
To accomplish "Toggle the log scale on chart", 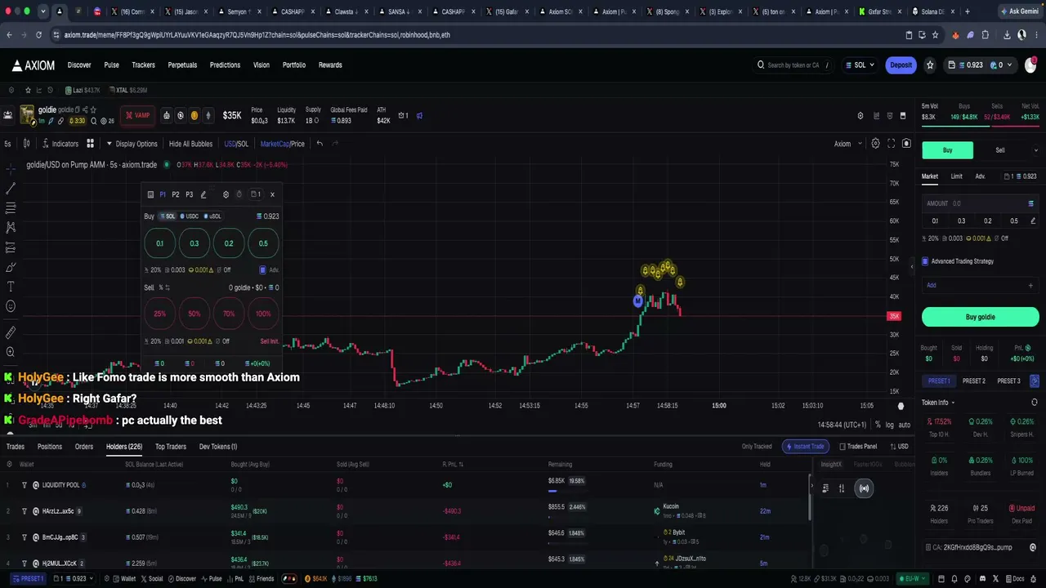I will tap(889, 425).
